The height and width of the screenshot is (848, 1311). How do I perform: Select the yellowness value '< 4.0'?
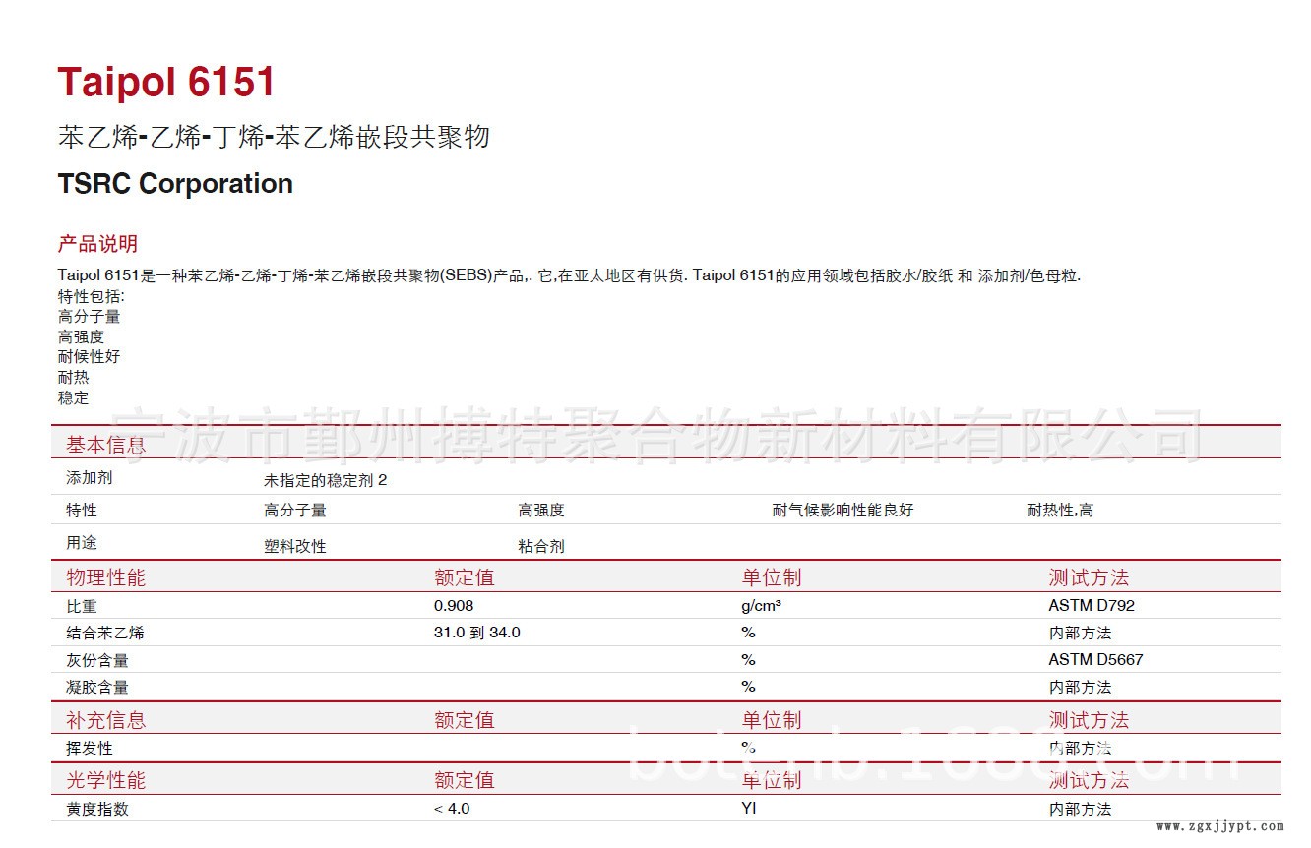pos(452,809)
